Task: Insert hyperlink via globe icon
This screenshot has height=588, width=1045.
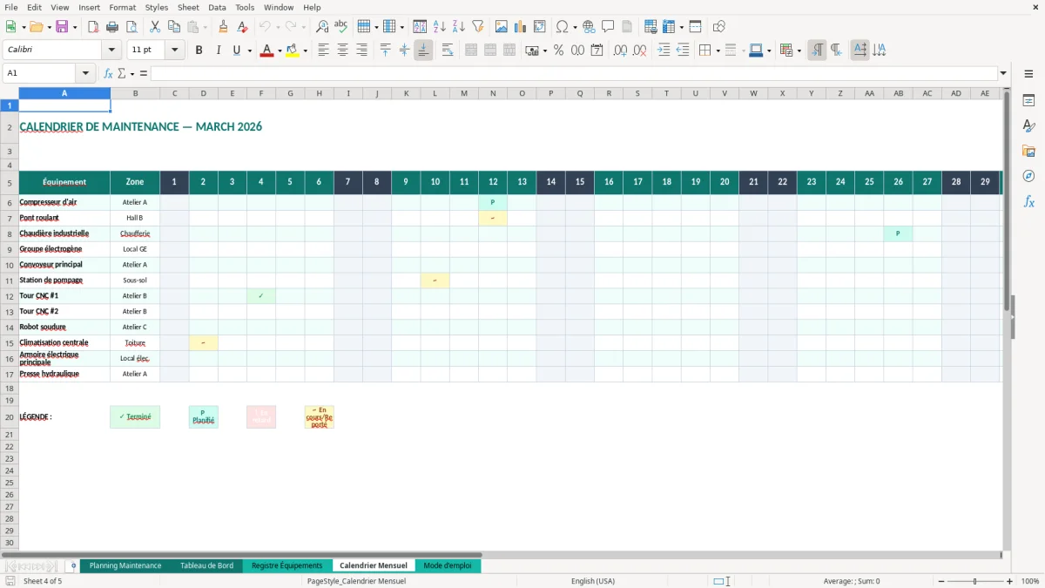Action: (x=590, y=27)
